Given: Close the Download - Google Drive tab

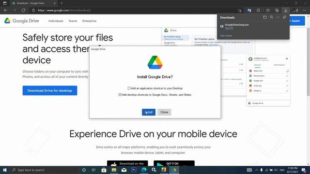Looking at the screenshot, I should [55, 3].
